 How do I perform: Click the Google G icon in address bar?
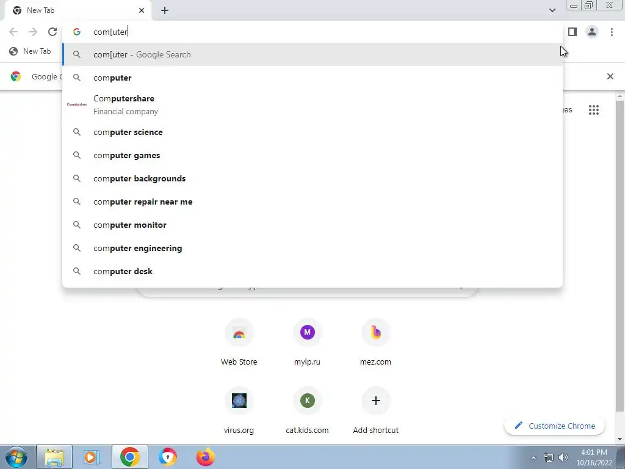coord(77,32)
